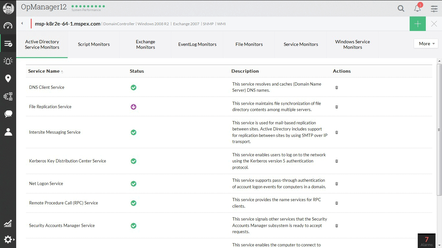Click the reports chart icon in sidebar
The width and height of the screenshot is (442, 248).
[8, 223]
